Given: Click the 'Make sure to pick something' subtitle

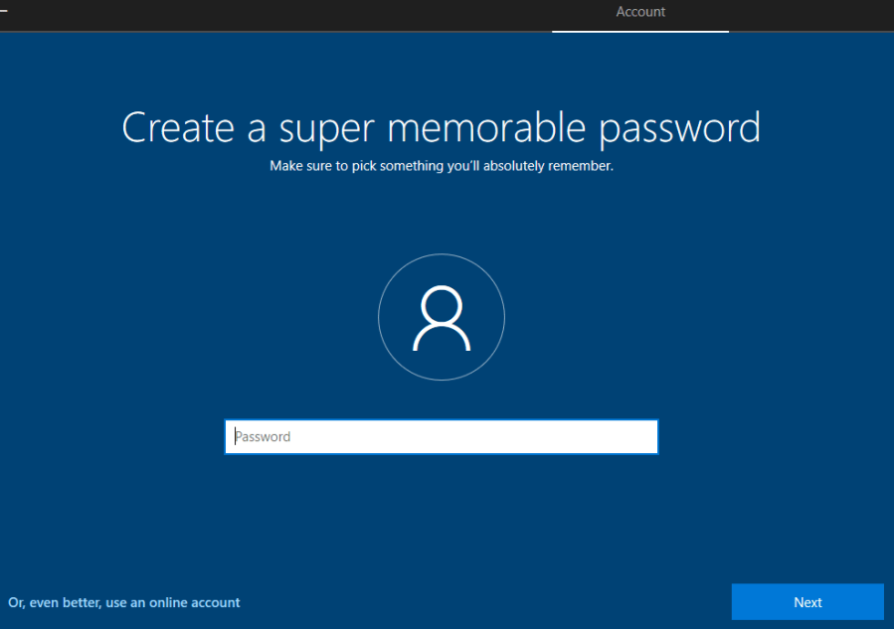Looking at the screenshot, I should [442, 166].
